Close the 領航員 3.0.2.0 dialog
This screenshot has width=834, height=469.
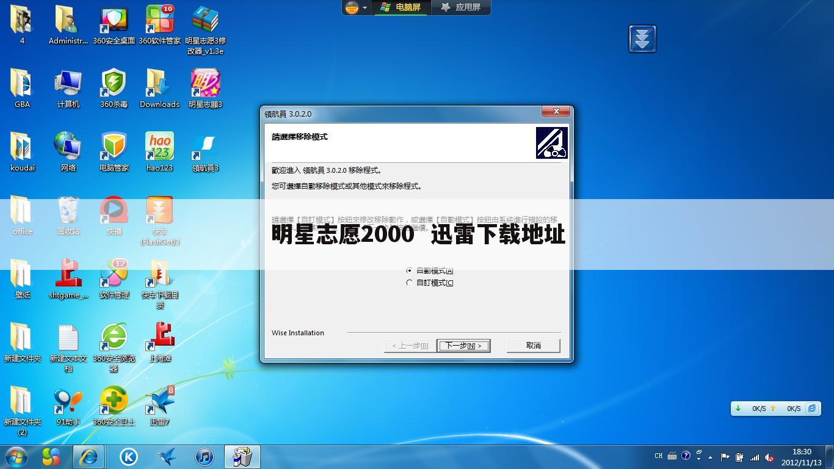coord(556,111)
